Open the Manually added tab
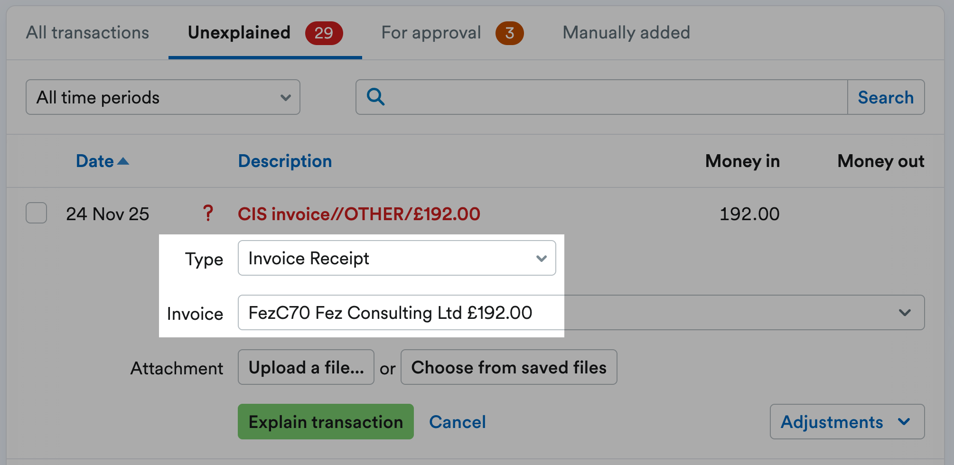Screen dimensions: 954x465 tap(626, 32)
